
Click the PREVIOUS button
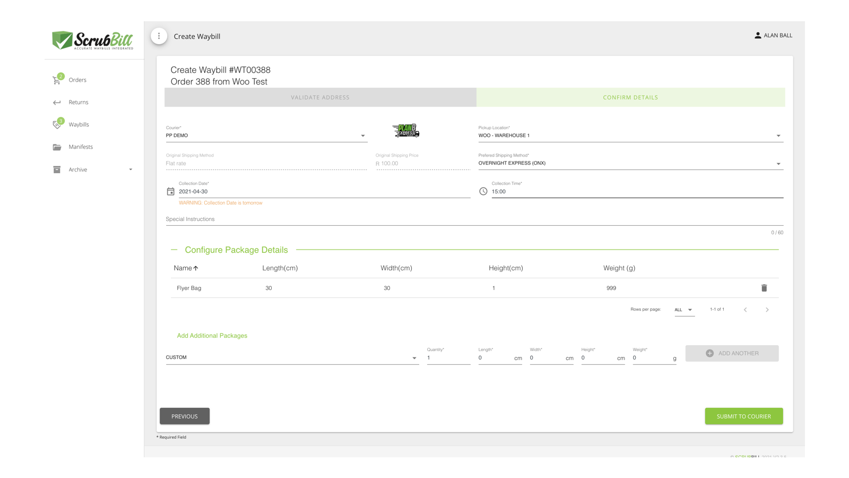click(184, 416)
